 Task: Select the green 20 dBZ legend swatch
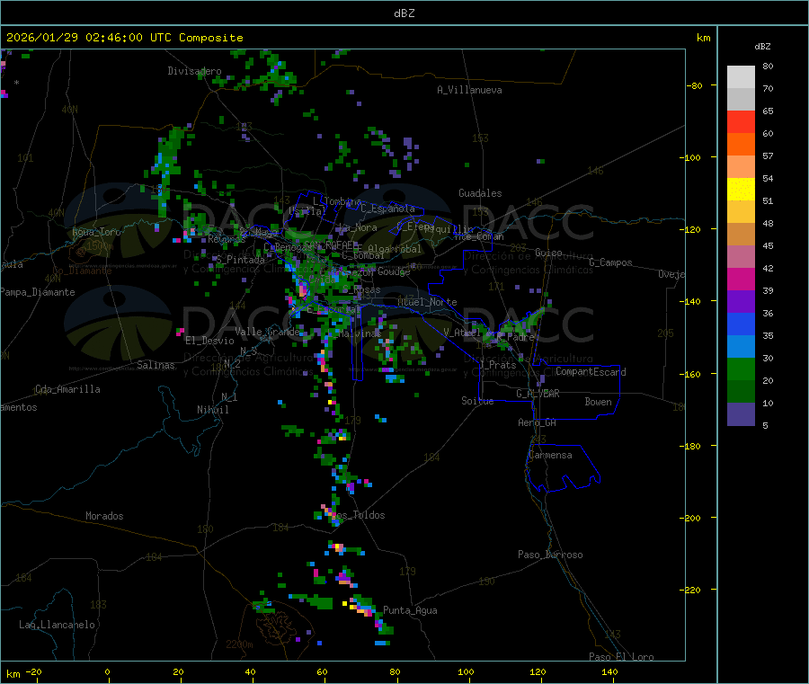[741, 369]
